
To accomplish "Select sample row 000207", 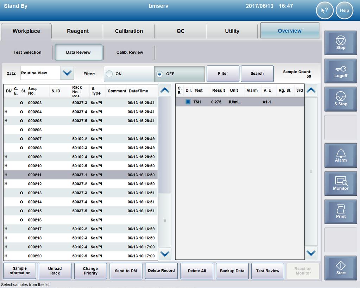I will pos(81,139).
